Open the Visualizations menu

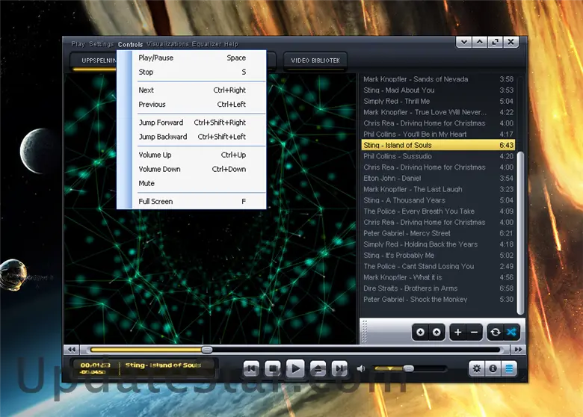(167, 44)
